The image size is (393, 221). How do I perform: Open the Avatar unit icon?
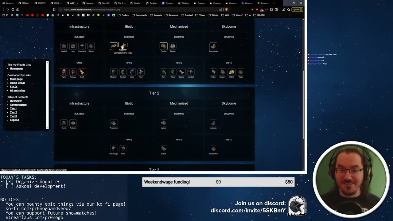point(123,149)
